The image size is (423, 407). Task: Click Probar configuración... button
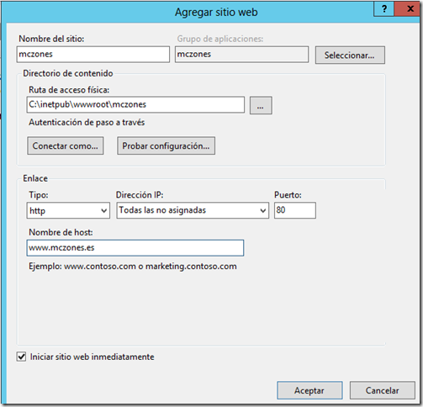[166, 145]
